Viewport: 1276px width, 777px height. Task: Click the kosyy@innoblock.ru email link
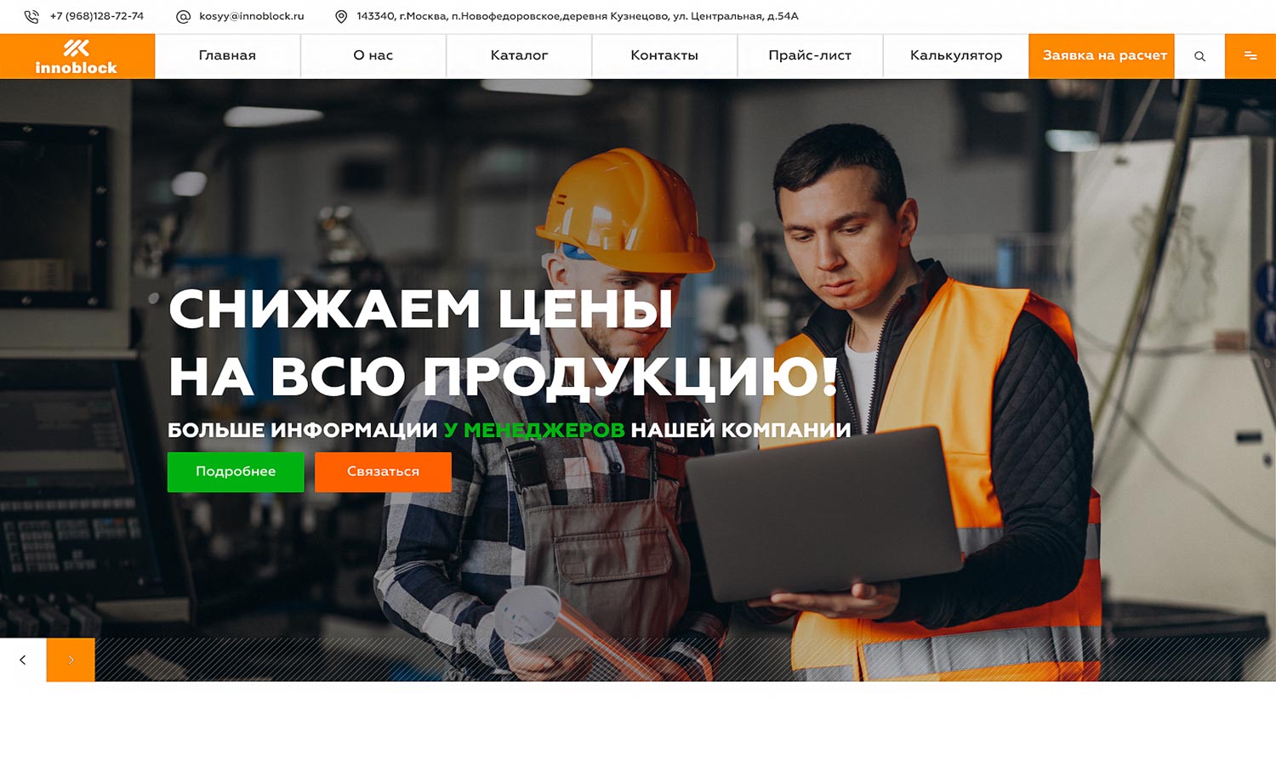[252, 16]
